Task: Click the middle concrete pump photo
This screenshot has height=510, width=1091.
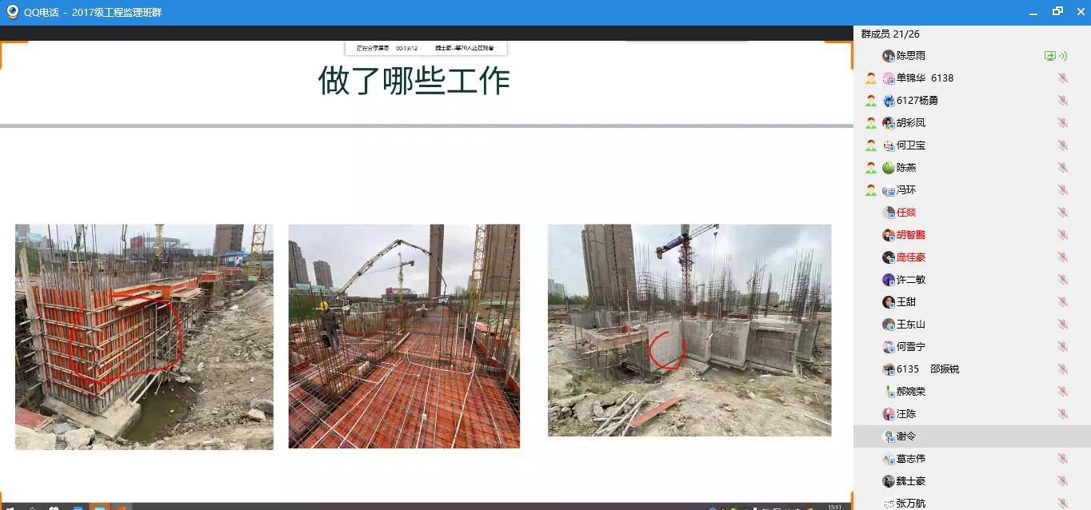Action: click(x=404, y=336)
